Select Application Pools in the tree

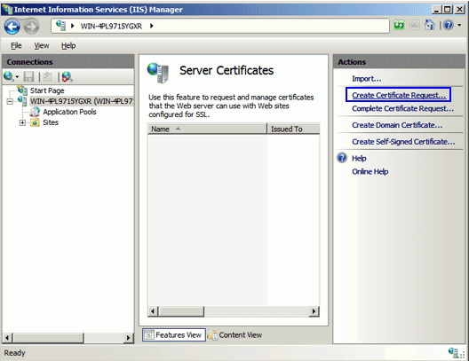[x=69, y=112]
